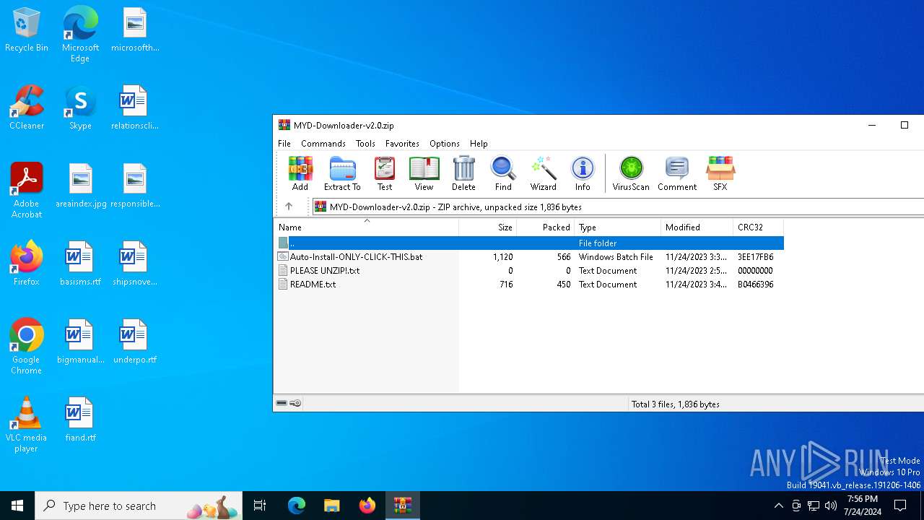Click the 'Total 3 files, 1,836 bytes' status text
924x520 pixels.
(x=676, y=404)
